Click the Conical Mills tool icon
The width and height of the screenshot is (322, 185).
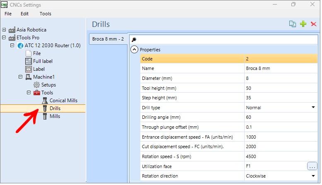45,101
